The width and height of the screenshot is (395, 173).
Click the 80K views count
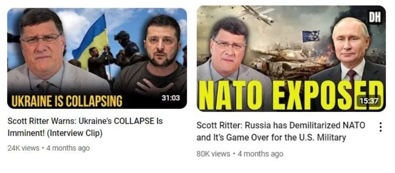click(213, 154)
